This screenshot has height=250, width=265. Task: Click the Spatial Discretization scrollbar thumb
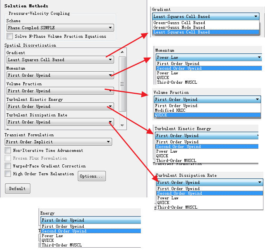122,84
